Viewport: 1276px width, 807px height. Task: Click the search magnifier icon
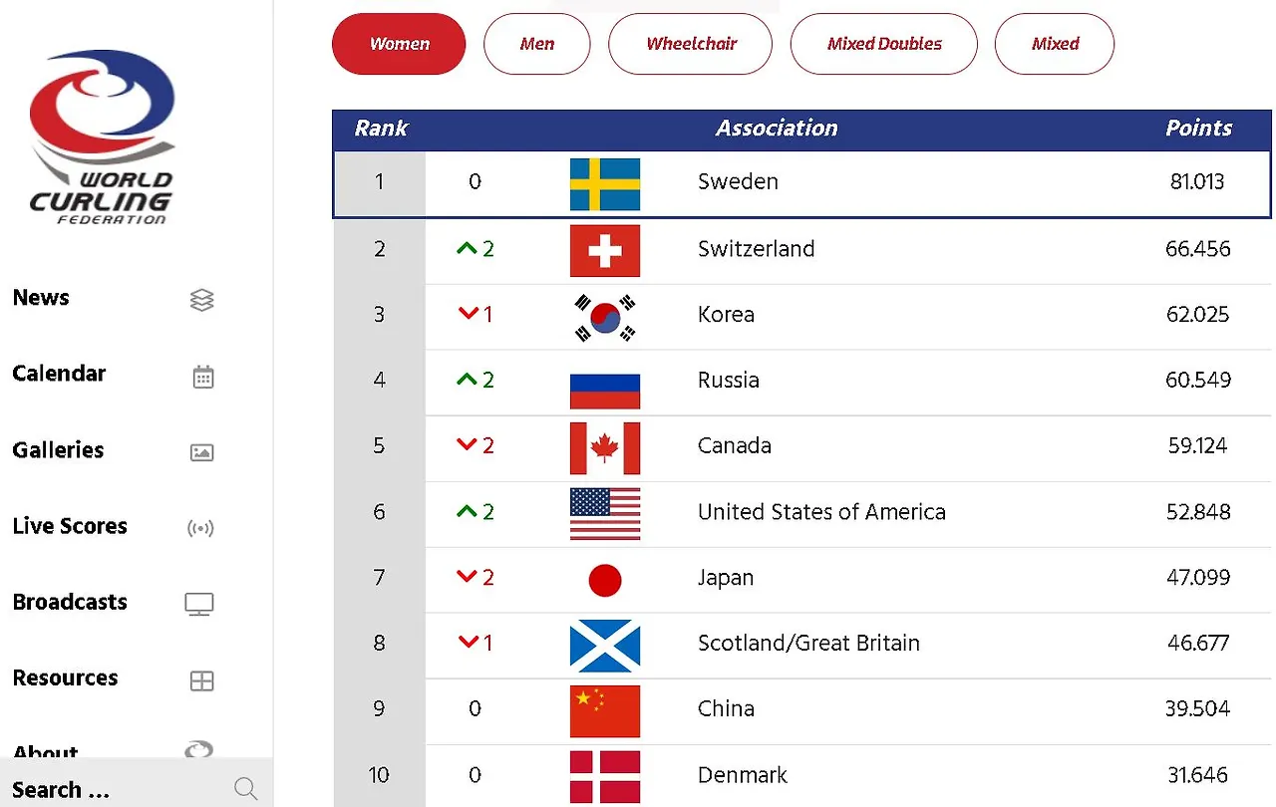[245, 788]
